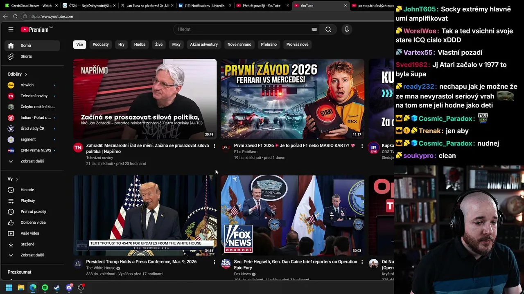
Task: Open options menu for Hegseth briefing video
Action: pos(362,262)
